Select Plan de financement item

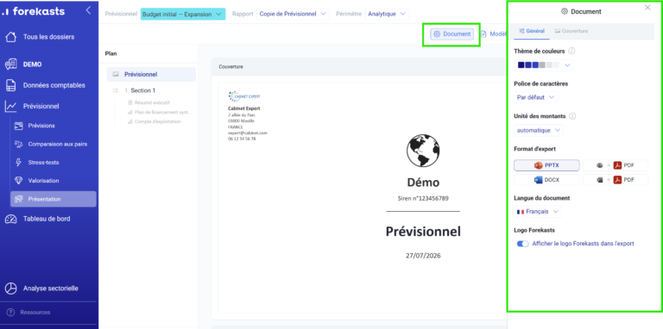click(162, 112)
